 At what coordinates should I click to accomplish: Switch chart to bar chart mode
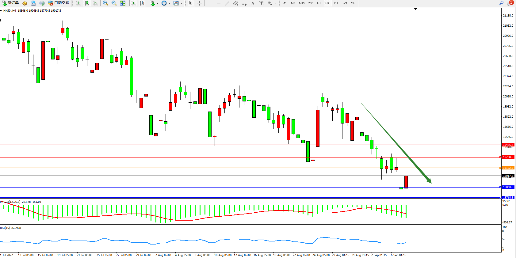coord(78,3)
